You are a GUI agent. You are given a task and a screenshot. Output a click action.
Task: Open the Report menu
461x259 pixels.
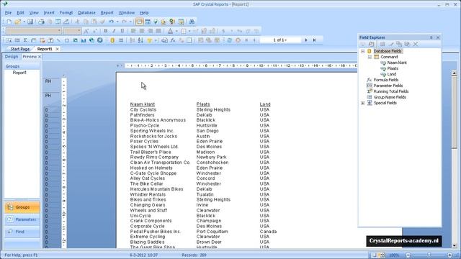click(107, 13)
